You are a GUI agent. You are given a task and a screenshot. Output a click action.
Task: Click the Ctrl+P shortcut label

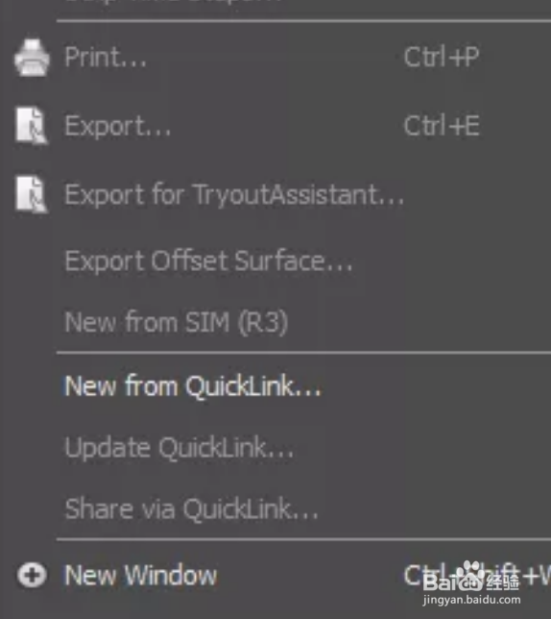[x=442, y=58]
